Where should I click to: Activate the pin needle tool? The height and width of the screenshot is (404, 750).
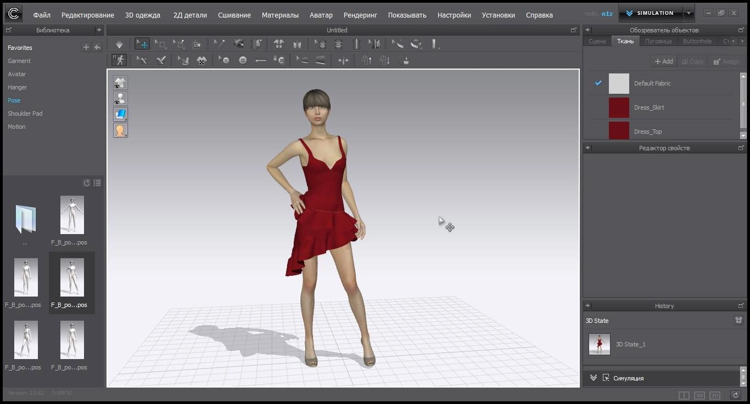220,44
